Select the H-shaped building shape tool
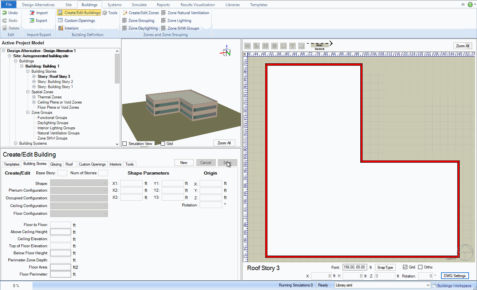Image resolution: width=477 pixels, height=290 pixels. click(x=265, y=46)
